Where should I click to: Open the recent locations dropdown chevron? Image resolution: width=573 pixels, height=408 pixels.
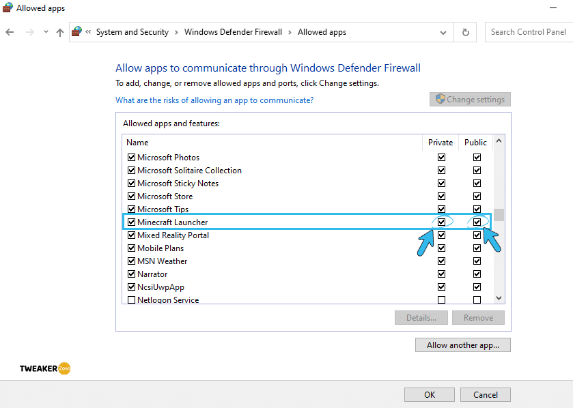pyautogui.click(x=46, y=32)
